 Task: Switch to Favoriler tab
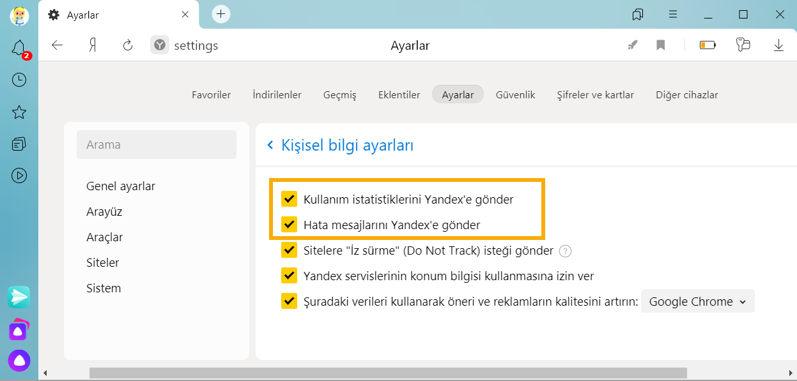211,94
